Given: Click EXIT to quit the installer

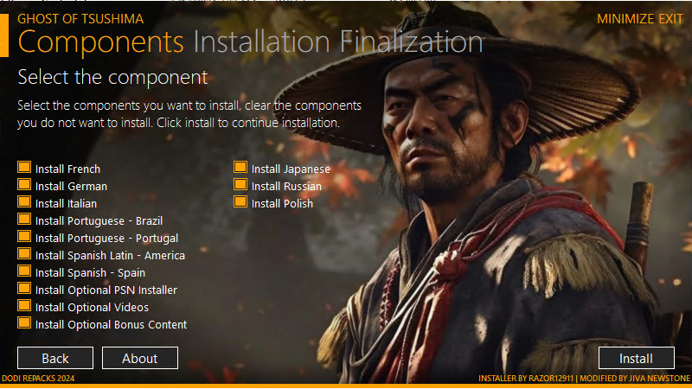Looking at the screenshot, I should [x=671, y=19].
